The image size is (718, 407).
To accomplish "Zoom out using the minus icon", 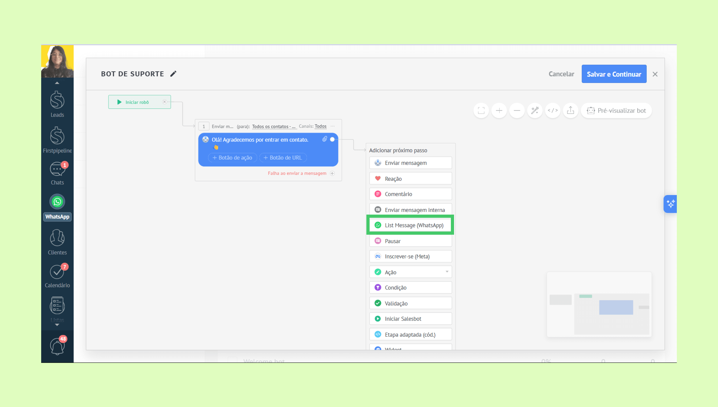I will coord(517,111).
